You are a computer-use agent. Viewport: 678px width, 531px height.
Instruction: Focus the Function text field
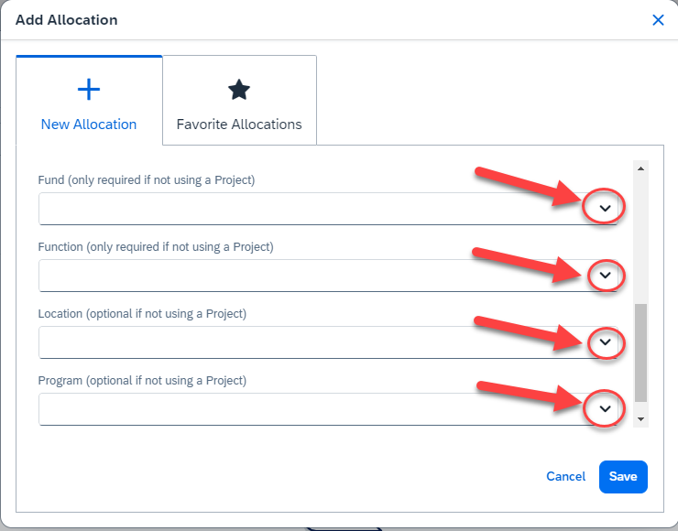click(x=302, y=276)
